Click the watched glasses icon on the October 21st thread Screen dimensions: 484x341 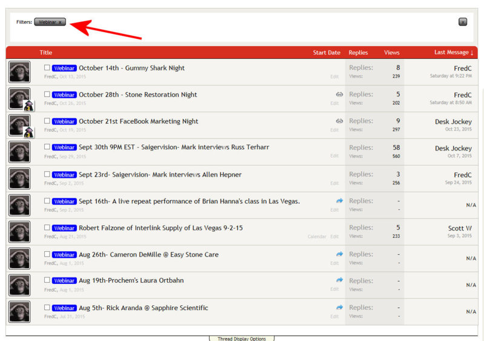pyautogui.click(x=339, y=121)
